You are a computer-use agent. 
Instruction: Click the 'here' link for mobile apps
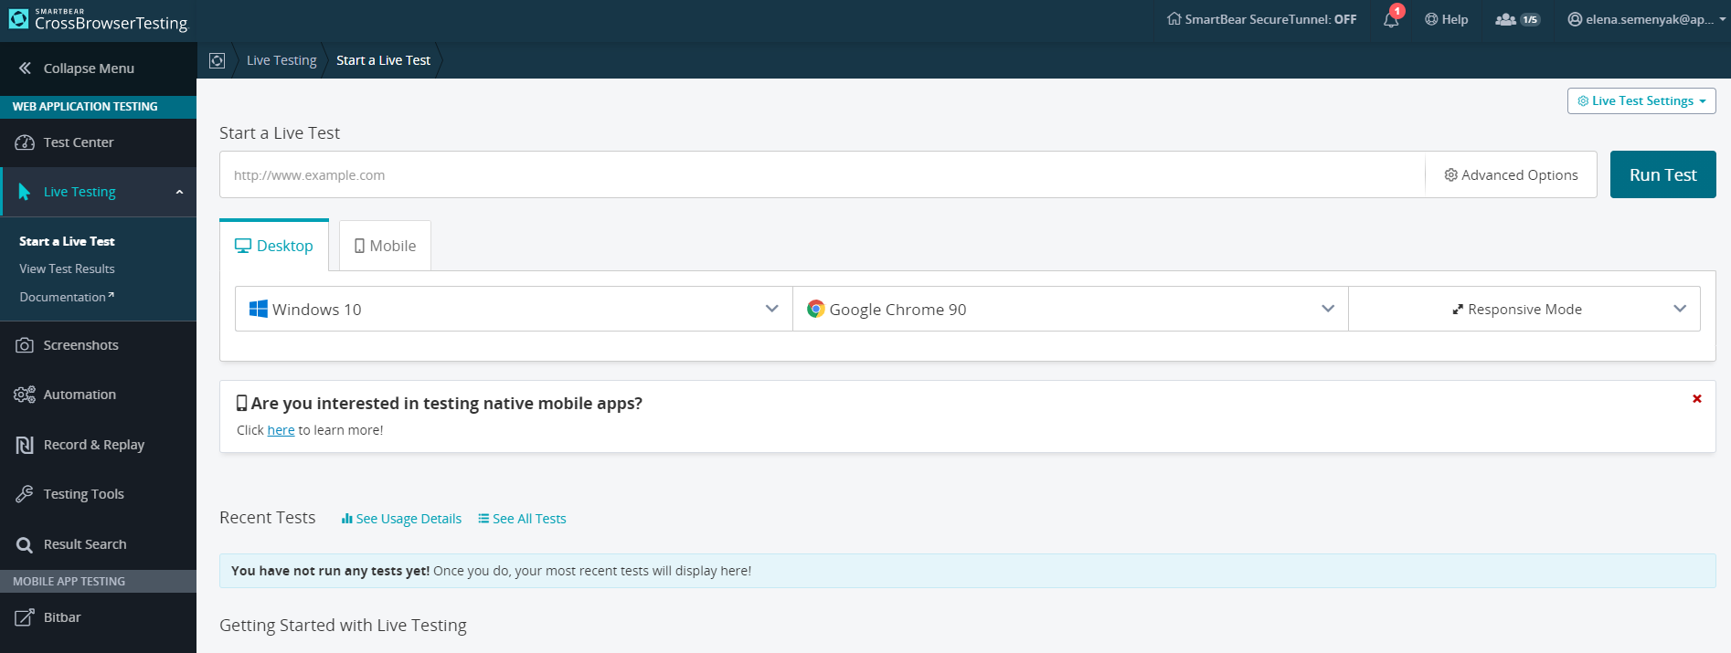281,430
